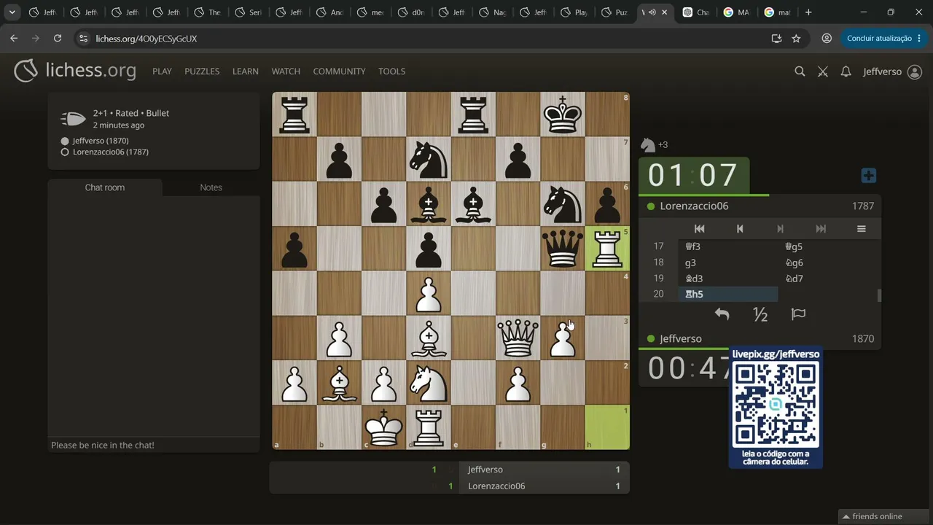The height and width of the screenshot is (525, 933).
Task: Select move 19 Nd7 in list
Action: click(827, 279)
